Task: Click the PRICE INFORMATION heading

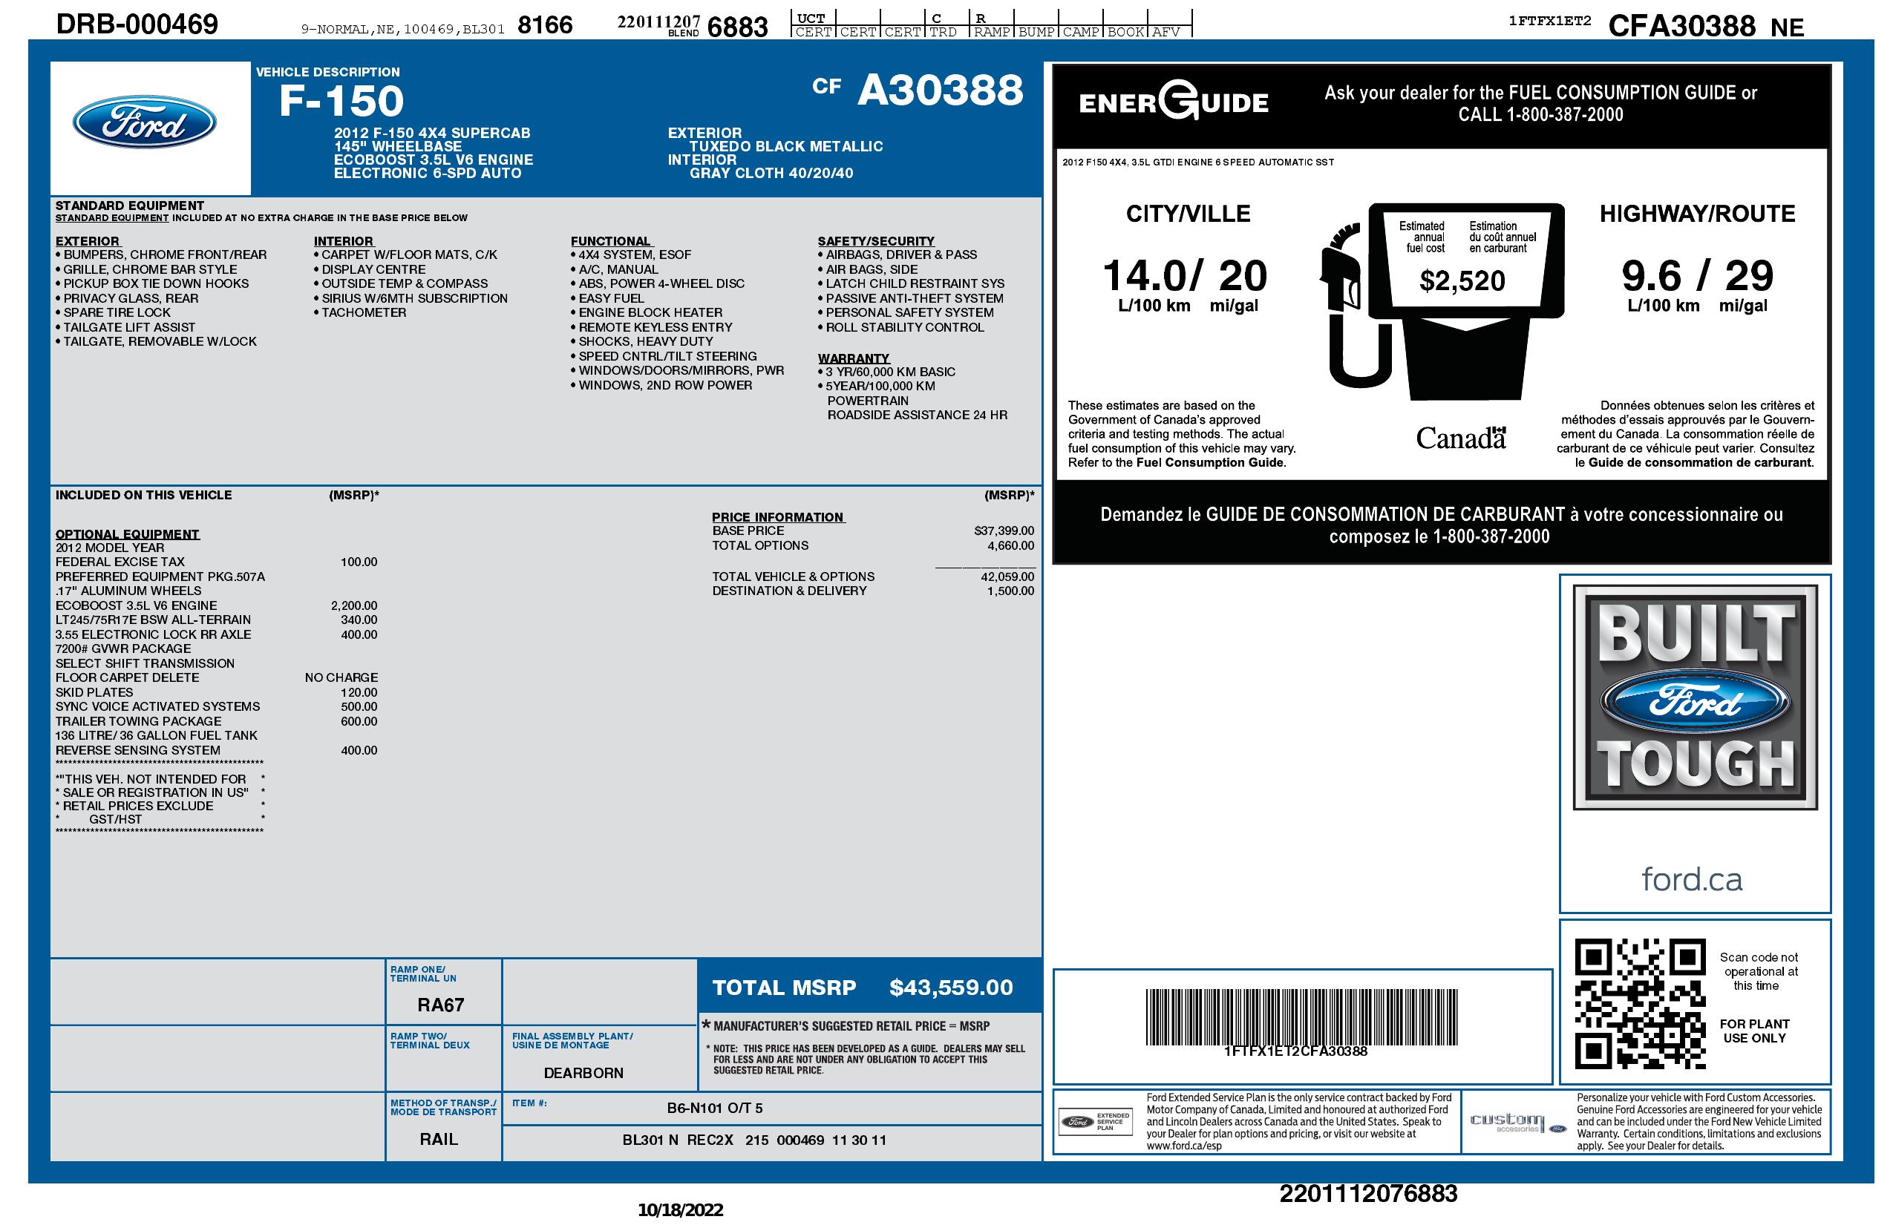Action: click(x=777, y=516)
